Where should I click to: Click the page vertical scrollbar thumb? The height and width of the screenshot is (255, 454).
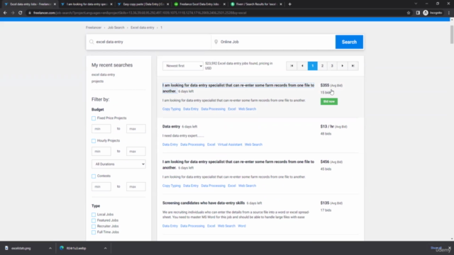452,34
